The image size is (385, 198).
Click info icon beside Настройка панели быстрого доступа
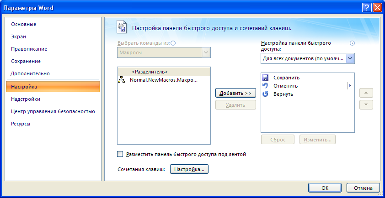click(353, 43)
